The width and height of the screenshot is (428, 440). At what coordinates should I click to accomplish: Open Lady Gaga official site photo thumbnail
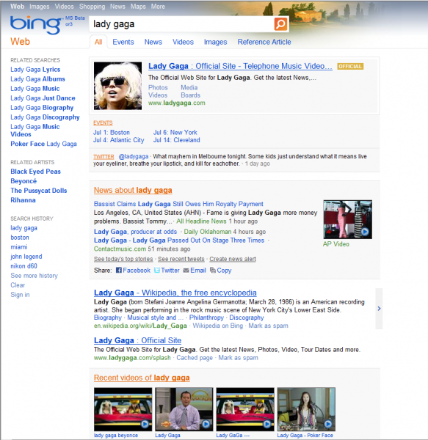click(x=117, y=86)
